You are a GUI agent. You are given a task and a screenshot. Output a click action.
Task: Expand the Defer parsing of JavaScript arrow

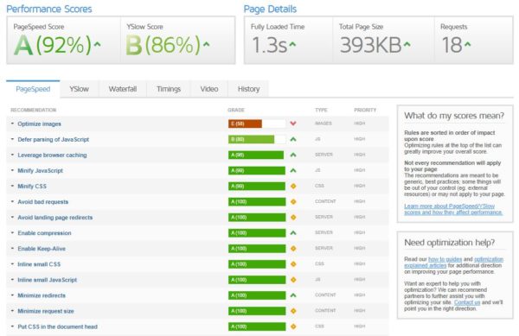pos(12,139)
